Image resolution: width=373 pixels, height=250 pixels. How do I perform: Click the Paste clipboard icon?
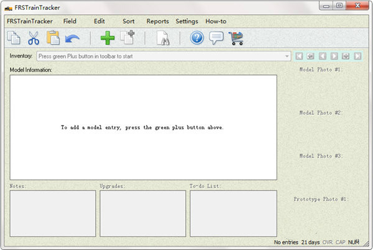point(53,37)
